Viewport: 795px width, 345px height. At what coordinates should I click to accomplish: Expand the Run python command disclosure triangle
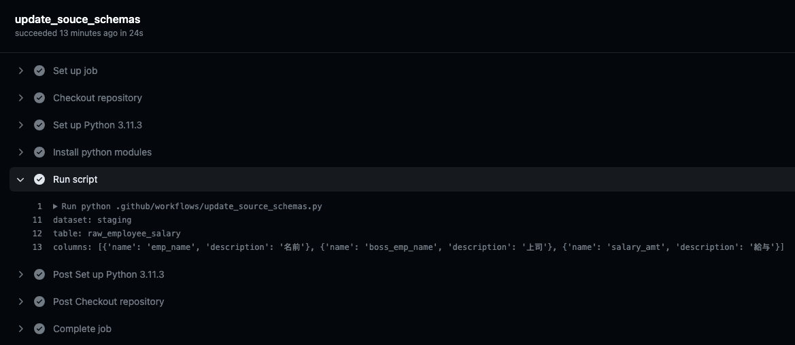pos(55,206)
